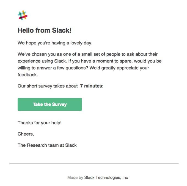Open the Slack Technologies, Inc footer link
This screenshot has height=186, width=187.
(x=106, y=177)
